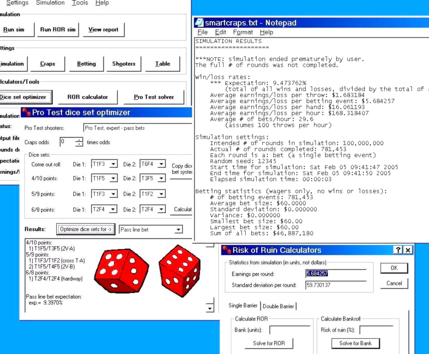Select result T1F3/T1F2 (cross T-A)
Viewport: 429px width, 354px height.
(x=57, y=261)
